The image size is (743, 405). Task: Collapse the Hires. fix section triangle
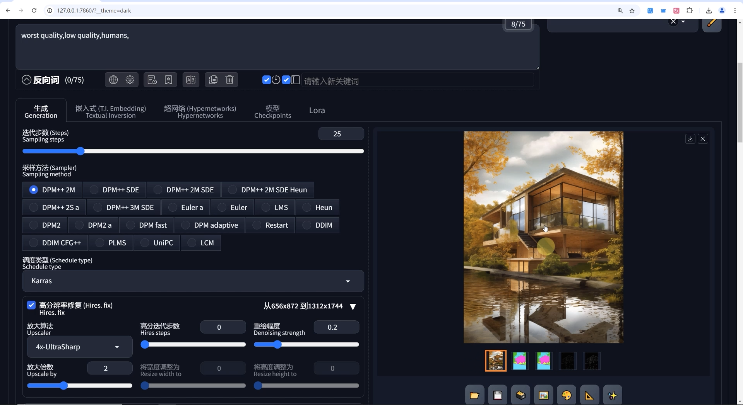pyautogui.click(x=353, y=306)
